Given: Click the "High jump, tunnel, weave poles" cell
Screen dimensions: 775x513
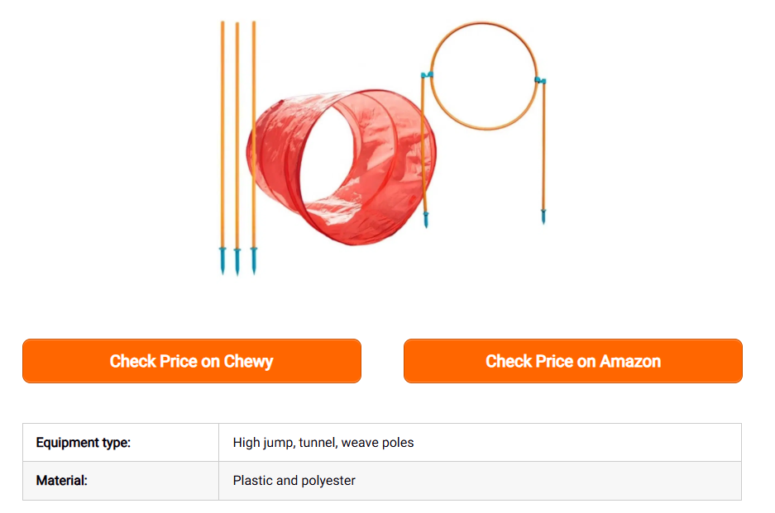Looking at the screenshot, I should [x=323, y=443].
